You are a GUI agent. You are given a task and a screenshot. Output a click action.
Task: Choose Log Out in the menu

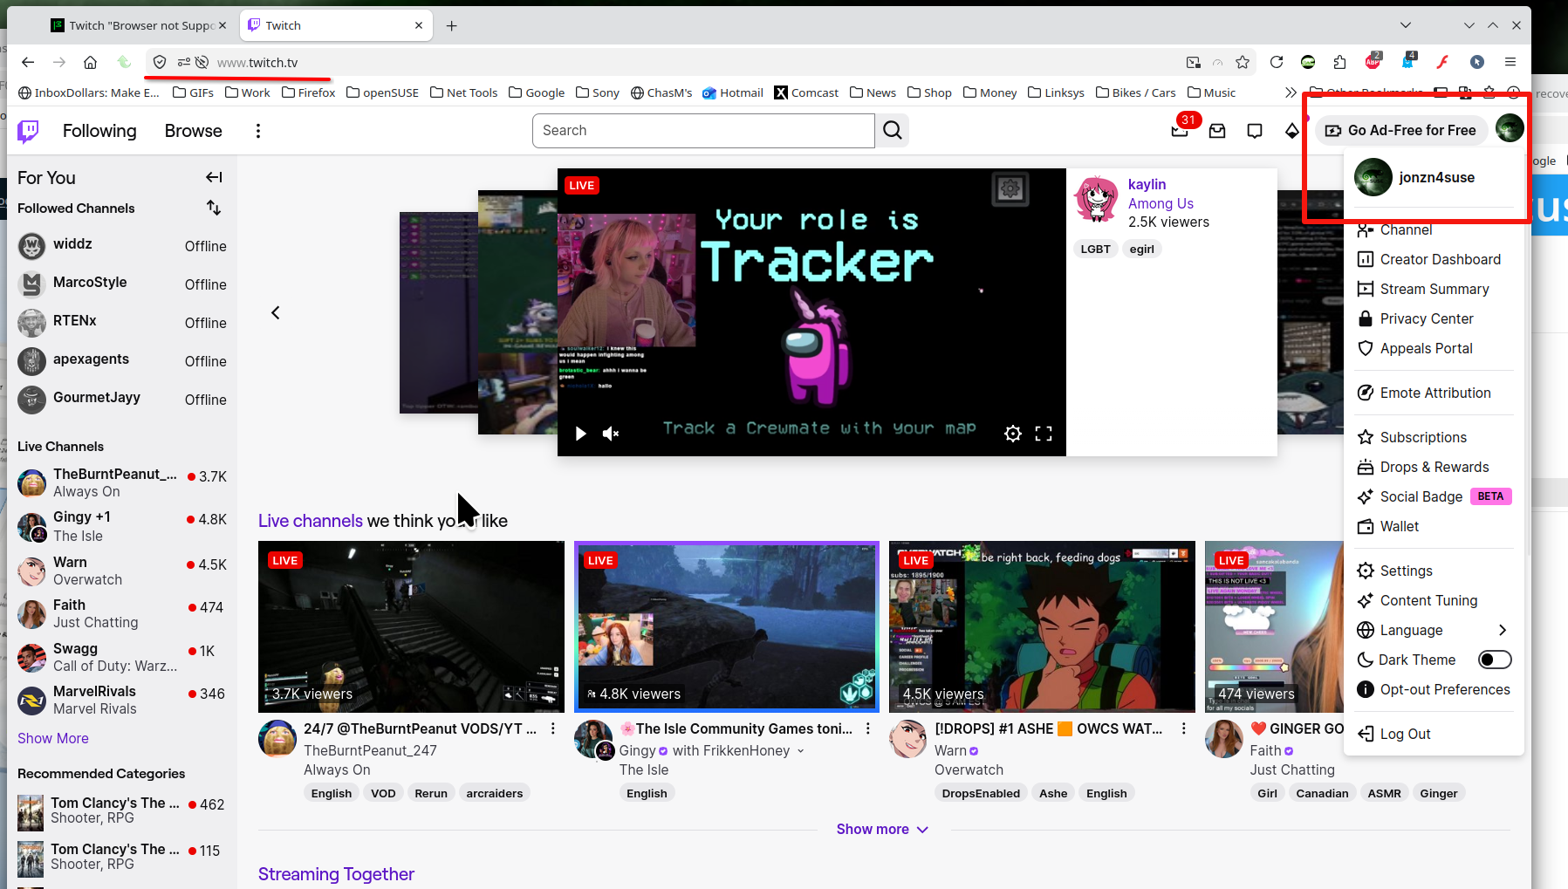[x=1405, y=734]
